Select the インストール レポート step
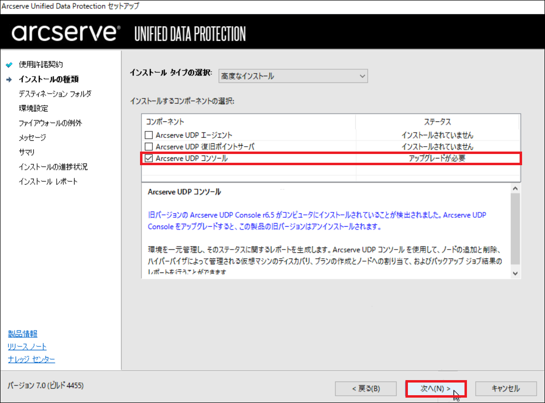The image size is (545, 403). 48,182
